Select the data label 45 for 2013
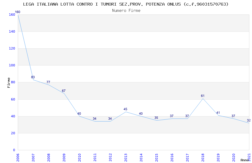Viewport: 252px width, 163px height. [125, 109]
